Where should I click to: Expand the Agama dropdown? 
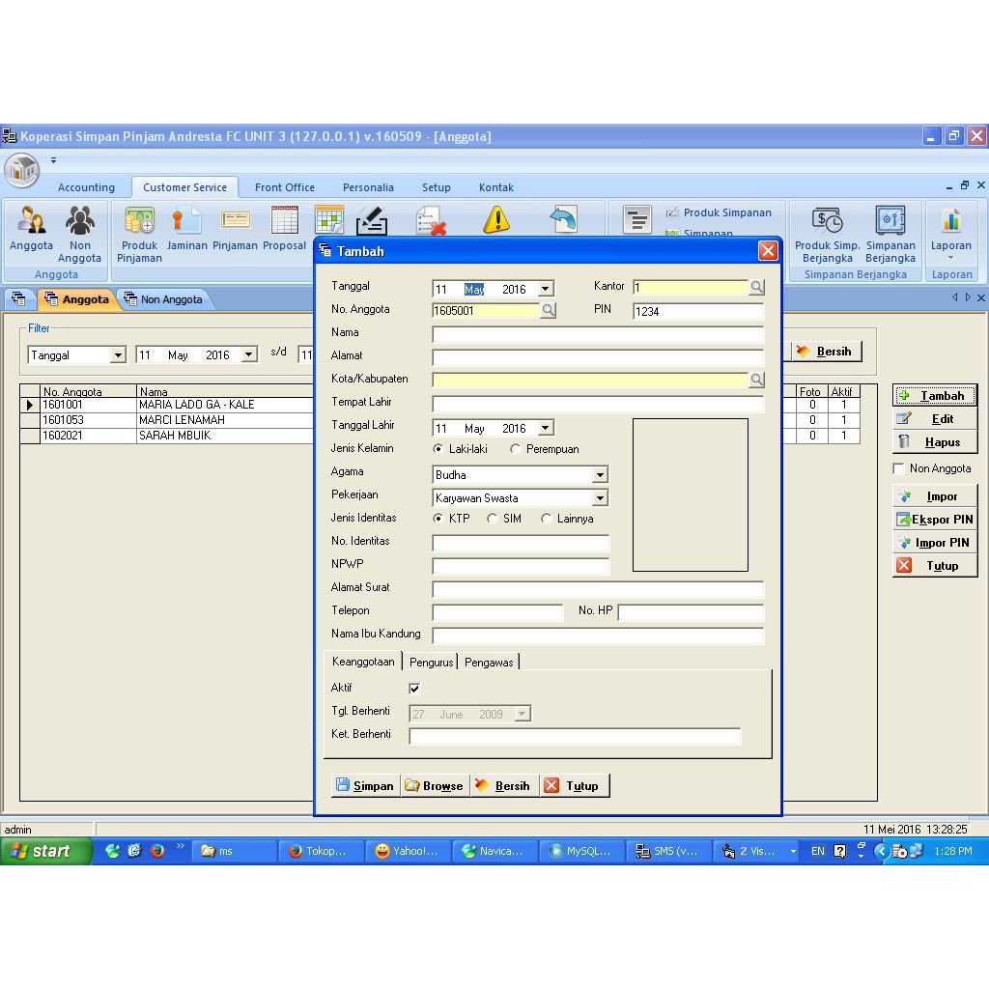[600, 475]
